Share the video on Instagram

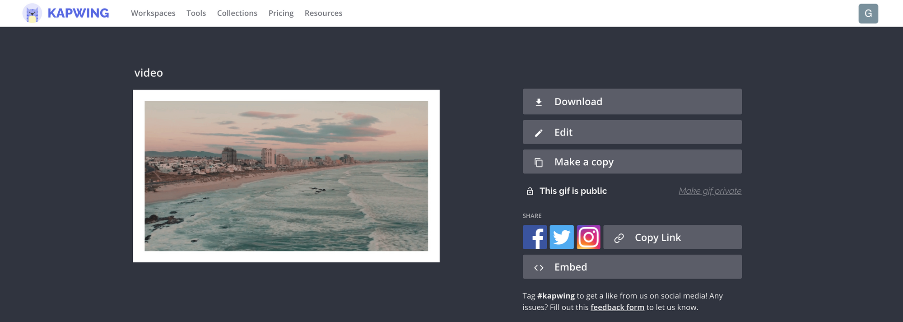tap(588, 237)
